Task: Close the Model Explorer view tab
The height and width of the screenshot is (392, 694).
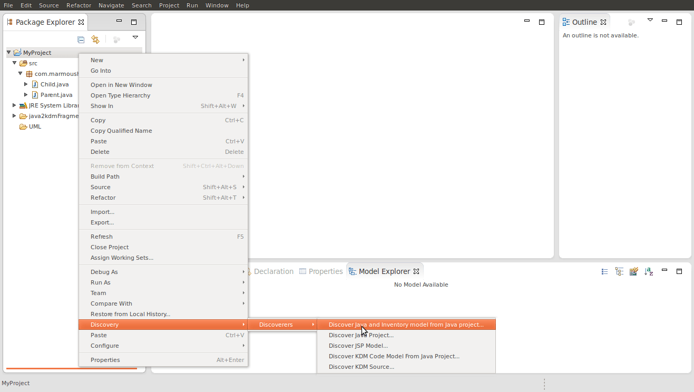Action: click(x=416, y=271)
